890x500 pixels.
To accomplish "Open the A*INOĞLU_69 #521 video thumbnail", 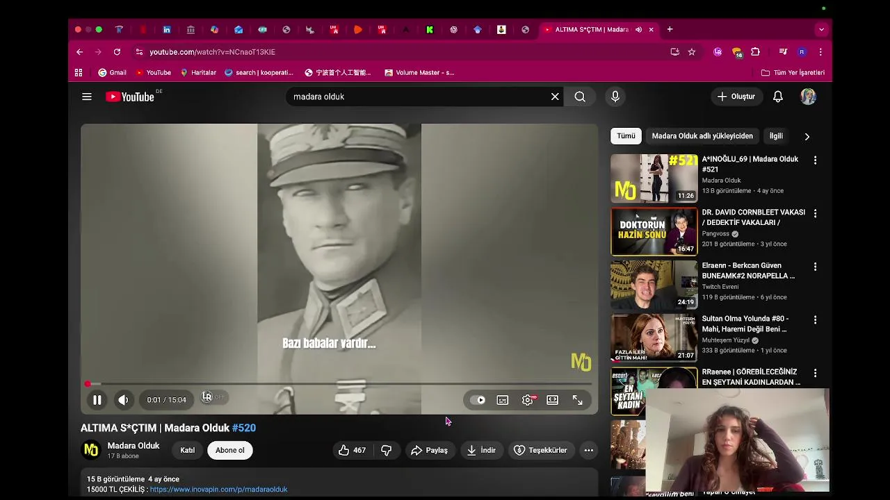I will tap(654, 178).
